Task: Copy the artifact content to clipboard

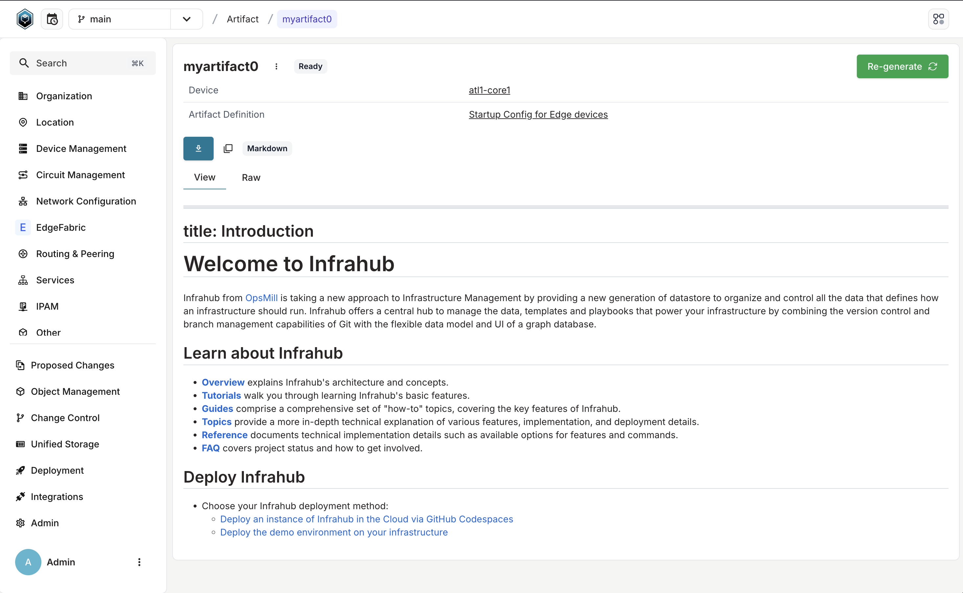Action: 228,148
